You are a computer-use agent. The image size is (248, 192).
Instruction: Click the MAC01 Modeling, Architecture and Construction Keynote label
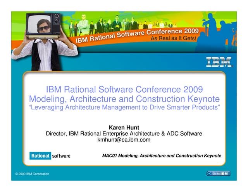point(162,156)
